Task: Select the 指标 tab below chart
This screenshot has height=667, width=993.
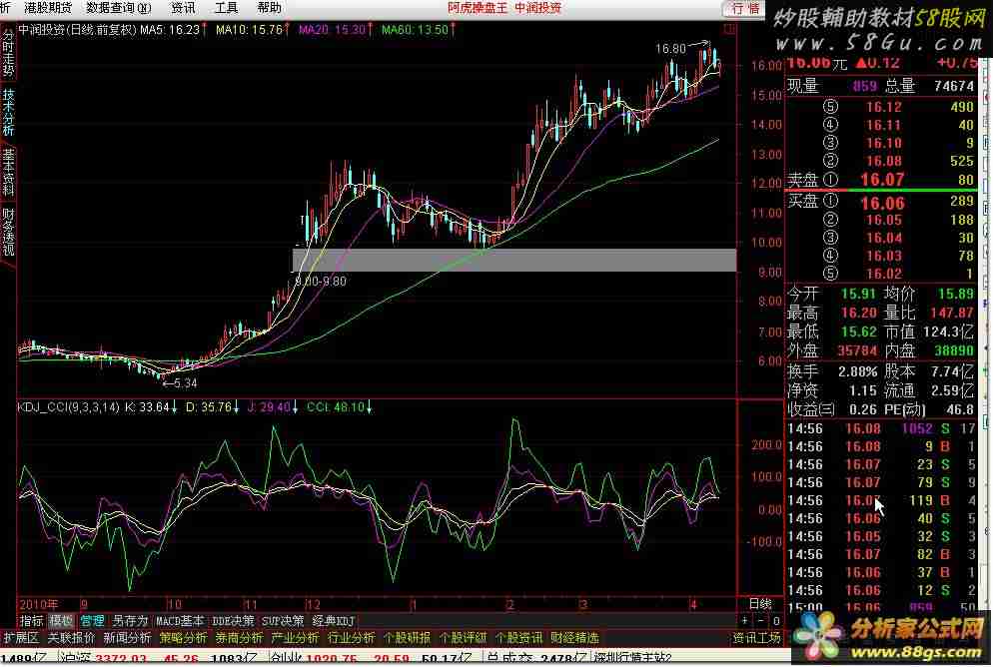Action: pos(32,621)
